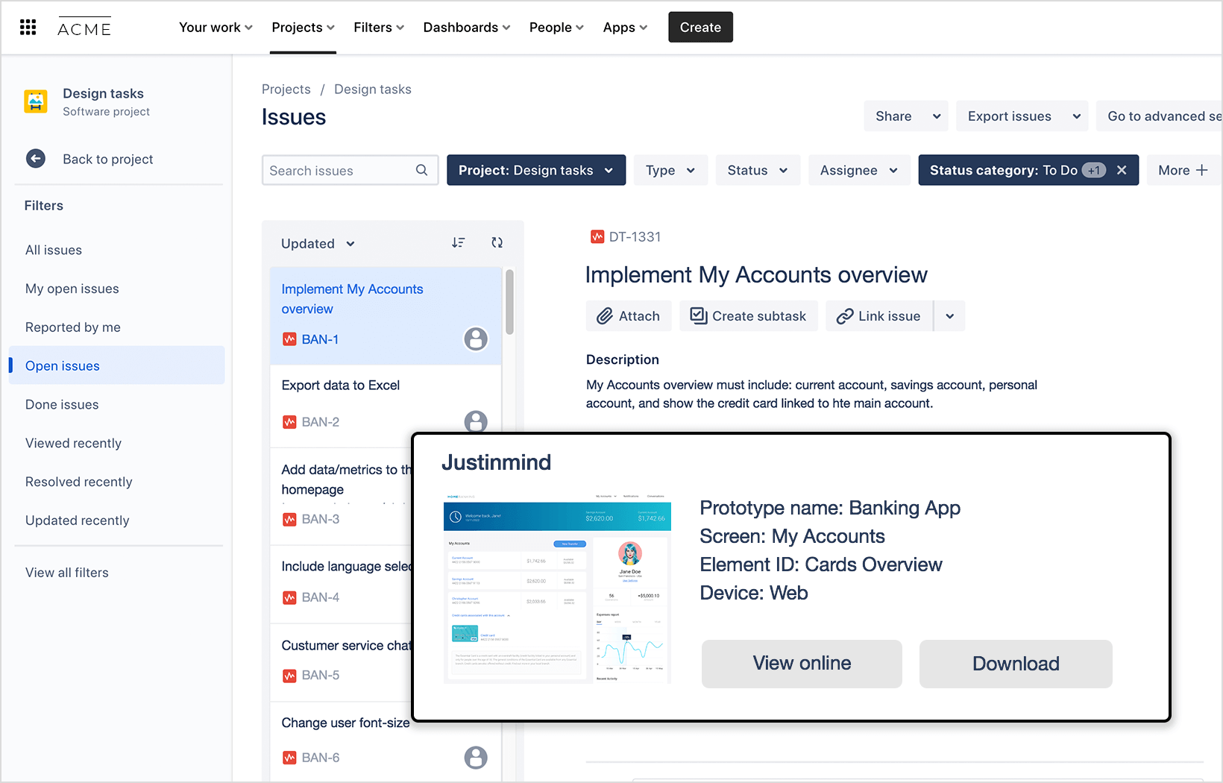
Task: Click the Projects breadcrumb link
Action: coord(286,89)
